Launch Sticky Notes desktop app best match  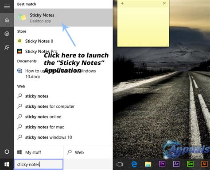point(63,18)
